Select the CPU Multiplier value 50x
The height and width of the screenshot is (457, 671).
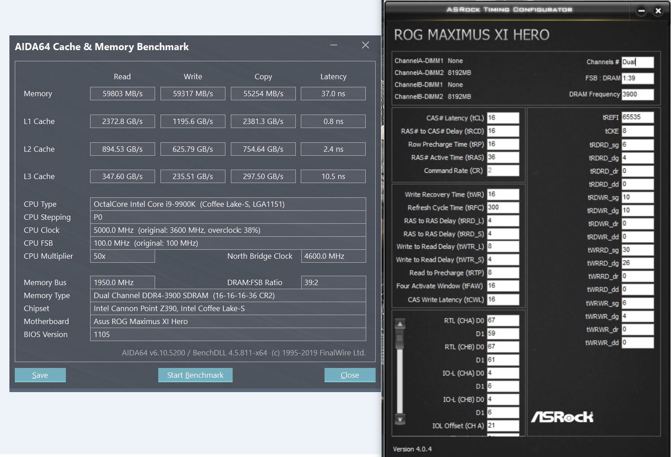122,256
